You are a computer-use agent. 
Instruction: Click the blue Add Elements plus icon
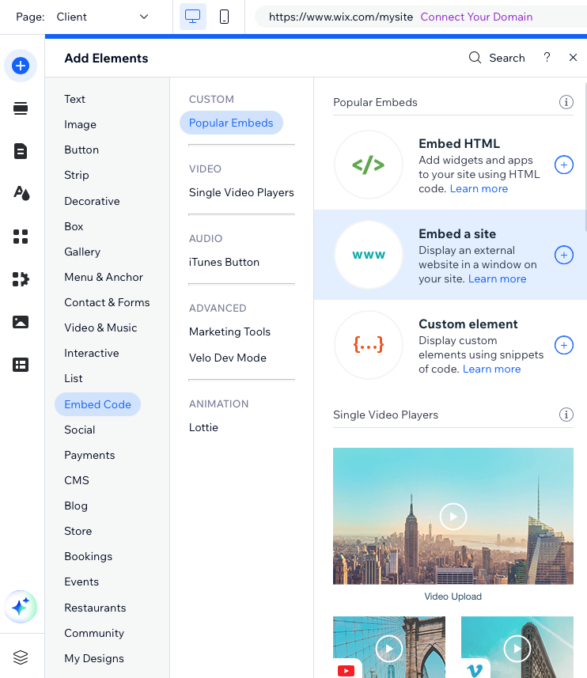tap(21, 66)
